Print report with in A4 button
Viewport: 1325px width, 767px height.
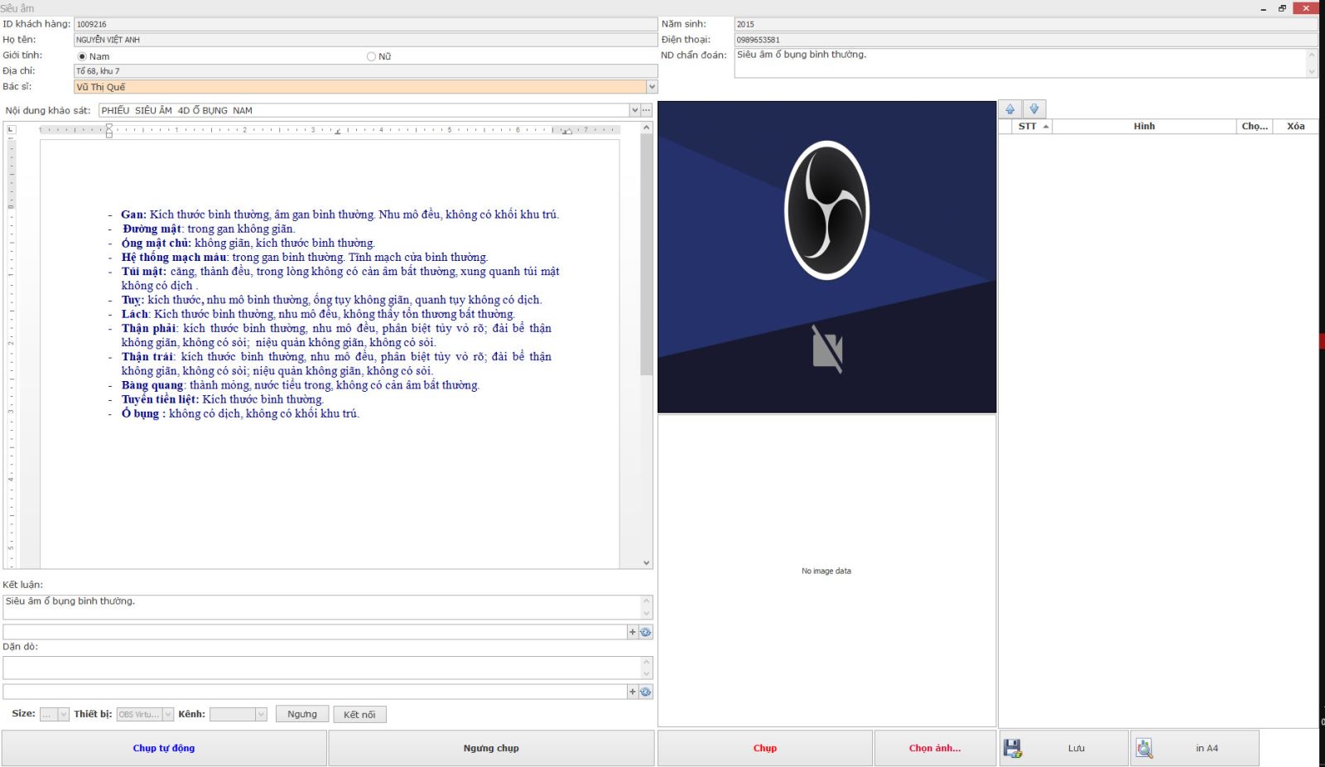point(1195,748)
